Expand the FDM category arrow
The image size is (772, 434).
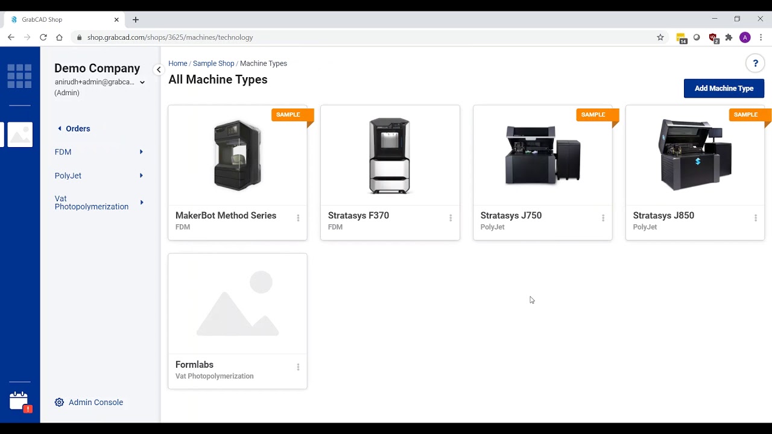tap(141, 152)
